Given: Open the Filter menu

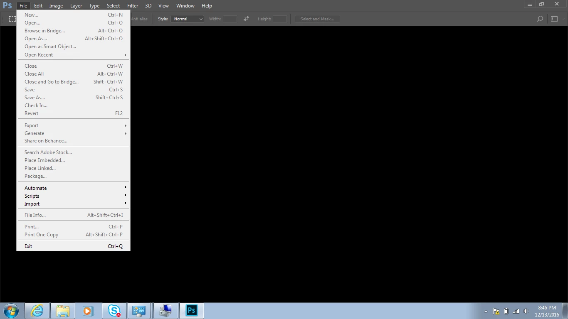Looking at the screenshot, I should coord(133,6).
